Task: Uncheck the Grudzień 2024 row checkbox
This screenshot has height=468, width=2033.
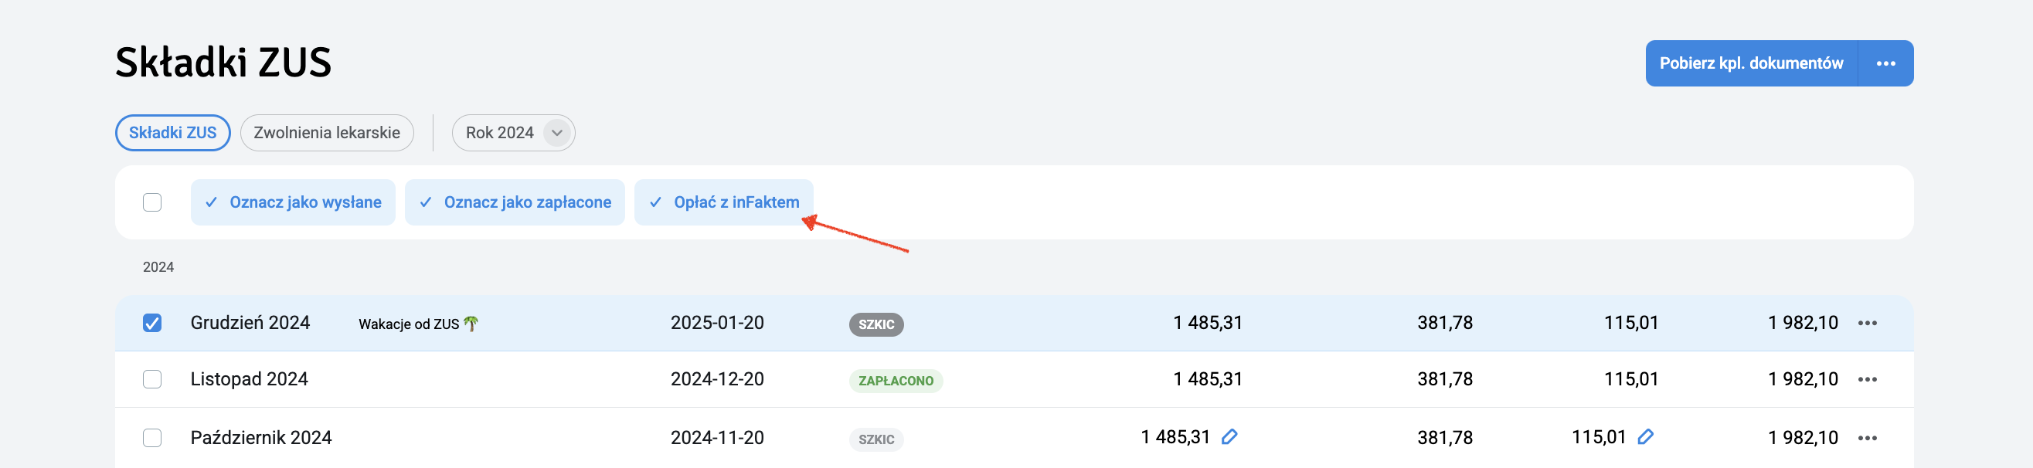Action: (x=152, y=323)
